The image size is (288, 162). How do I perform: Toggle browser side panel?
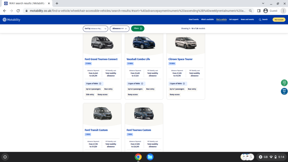pyautogui.click(x=259, y=11)
